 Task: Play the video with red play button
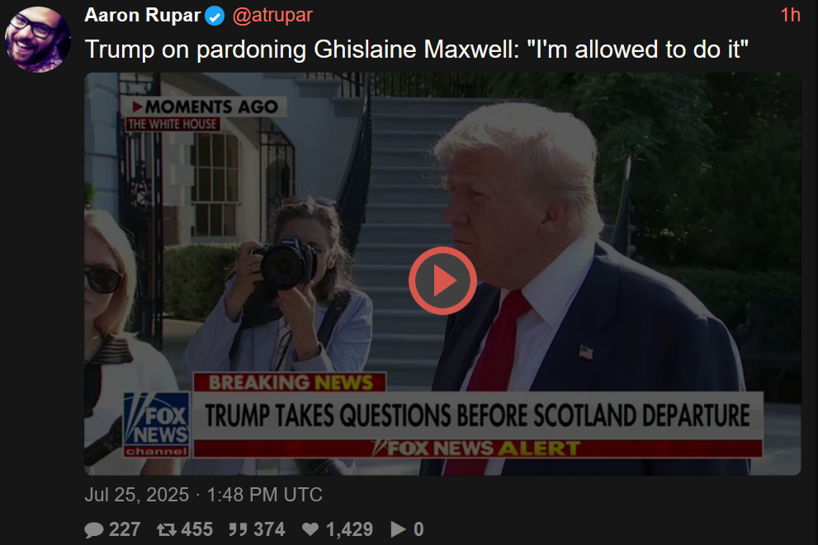click(x=442, y=280)
